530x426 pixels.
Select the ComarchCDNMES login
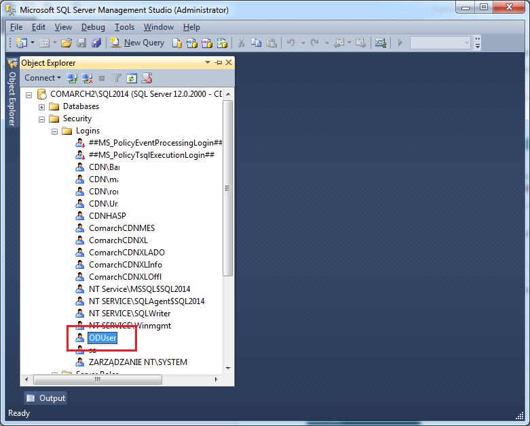click(121, 228)
